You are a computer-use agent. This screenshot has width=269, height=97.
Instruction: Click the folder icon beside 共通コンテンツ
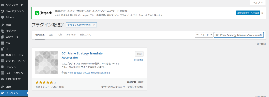2,55
